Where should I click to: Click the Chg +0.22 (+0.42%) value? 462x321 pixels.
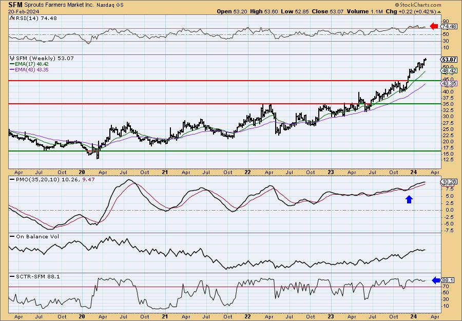pyautogui.click(x=411, y=11)
